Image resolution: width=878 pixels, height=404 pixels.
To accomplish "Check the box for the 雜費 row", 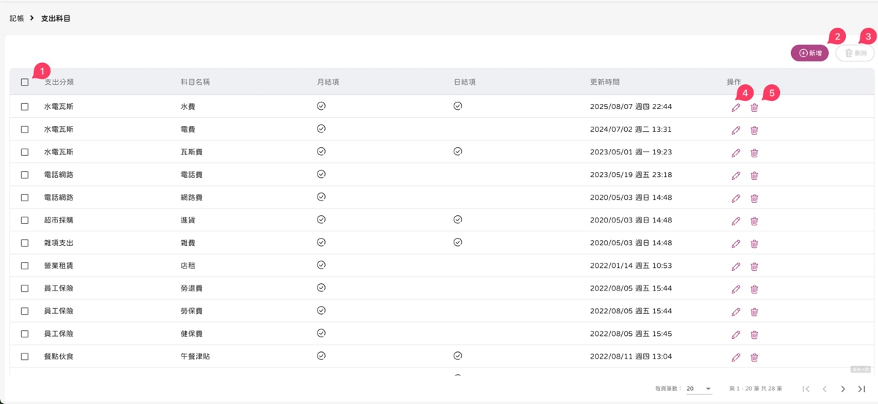I will 25,243.
